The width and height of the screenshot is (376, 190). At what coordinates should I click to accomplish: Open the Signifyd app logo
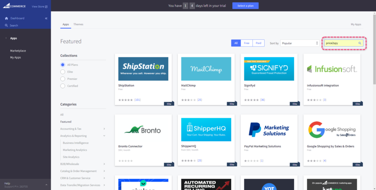pos(269,69)
